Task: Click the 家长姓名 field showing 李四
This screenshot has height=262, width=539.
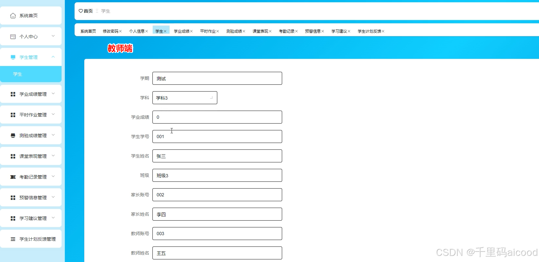Action: [217, 214]
